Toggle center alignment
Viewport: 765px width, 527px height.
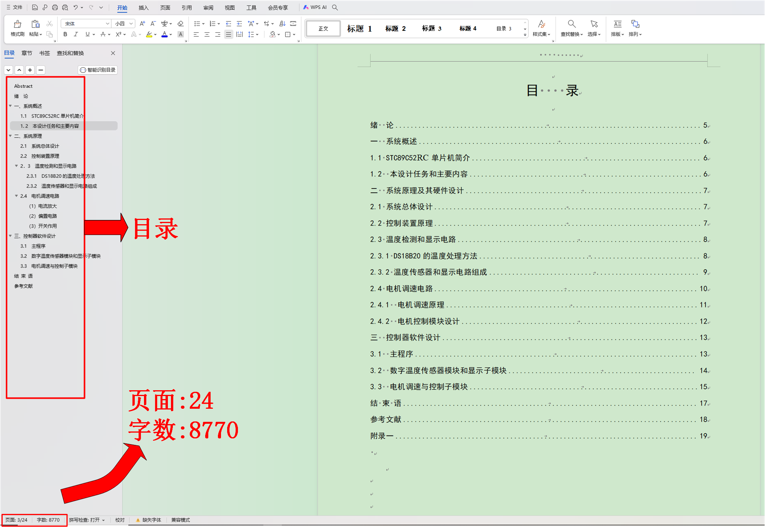(207, 34)
